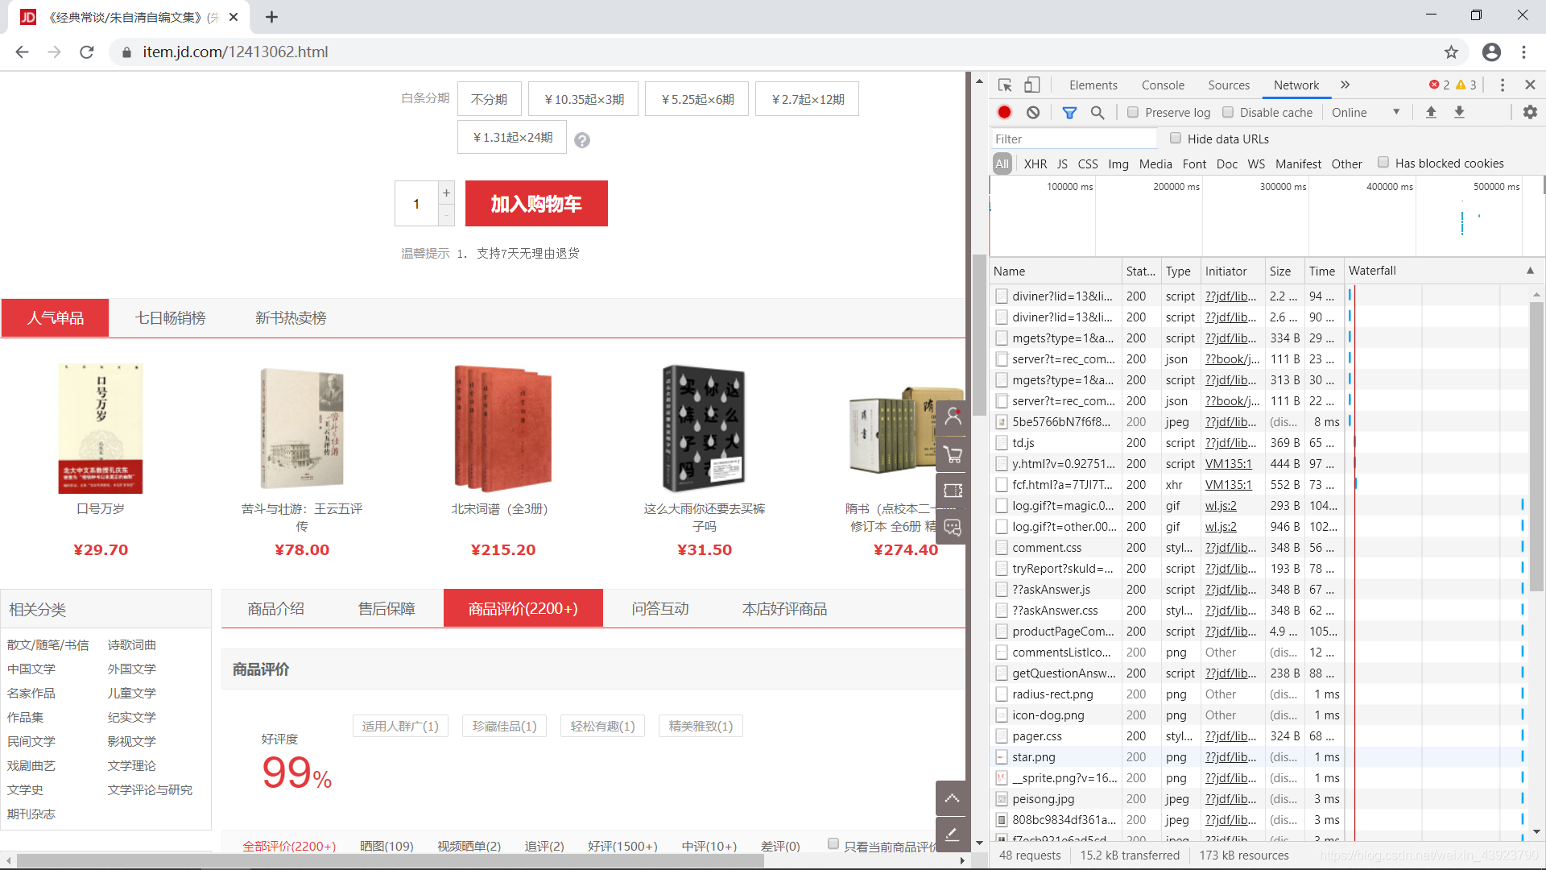Click the network Filter input field
Viewport: 1546px width, 870px height.
click(1075, 139)
